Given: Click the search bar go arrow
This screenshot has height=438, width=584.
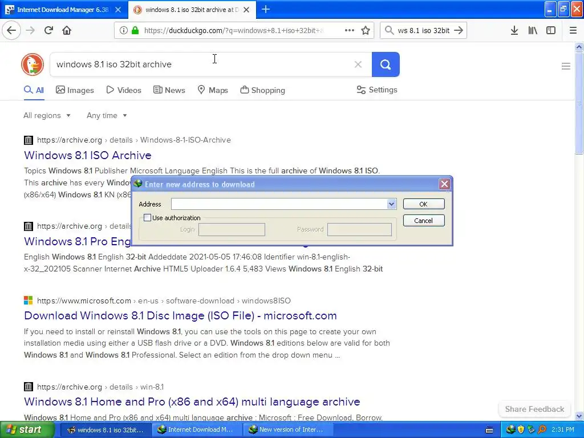Looking at the screenshot, I should point(459,30).
